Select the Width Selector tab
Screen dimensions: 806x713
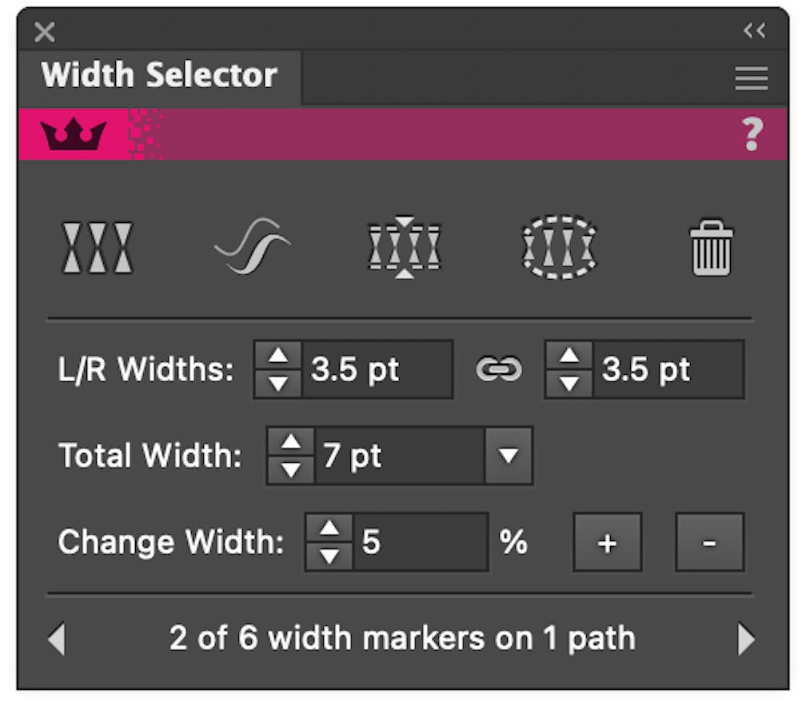(160, 75)
